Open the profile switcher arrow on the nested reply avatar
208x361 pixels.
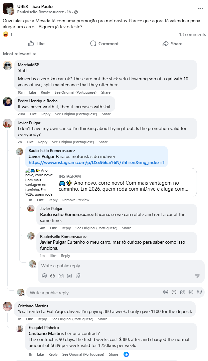pyautogui.click(x=34, y=266)
